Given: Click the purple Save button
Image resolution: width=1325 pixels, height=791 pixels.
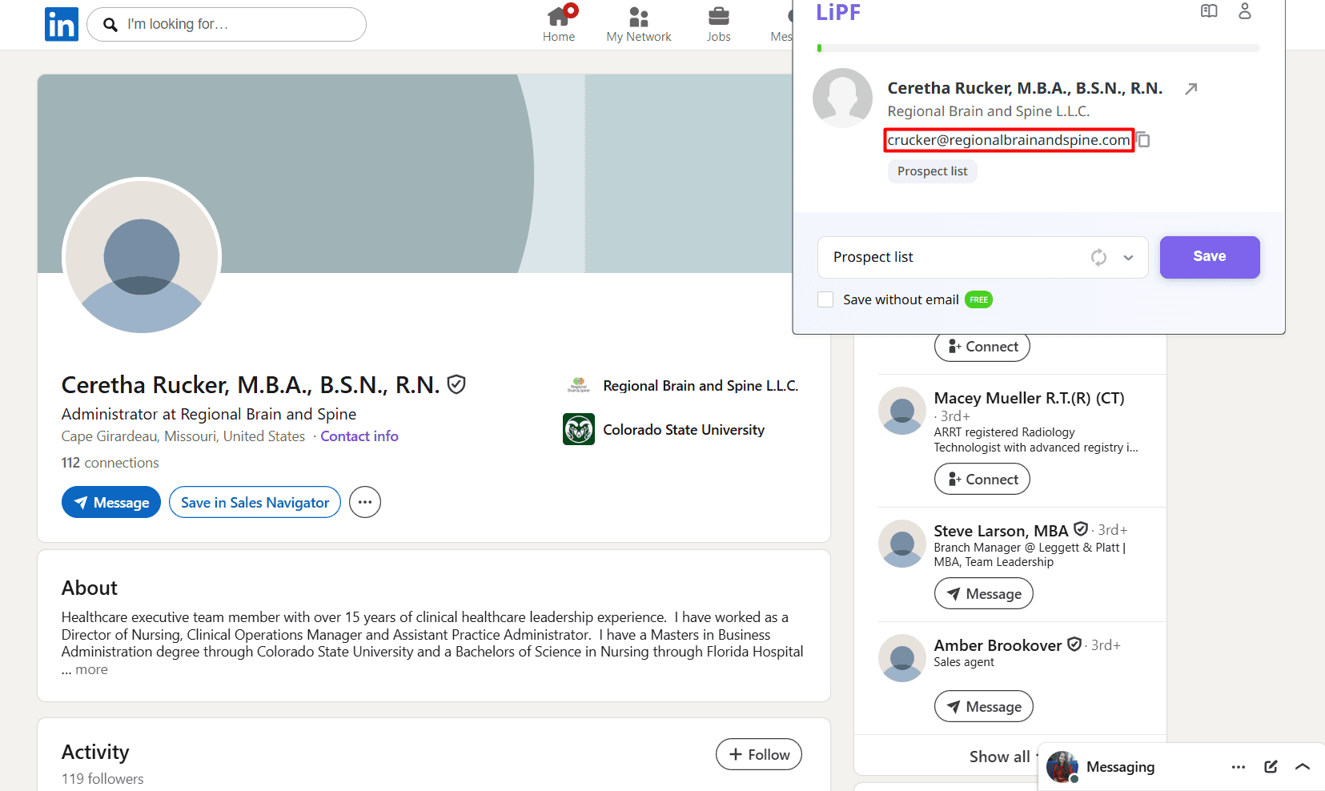Looking at the screenshot, I should pyautogui.click(x=1210, y=257).
